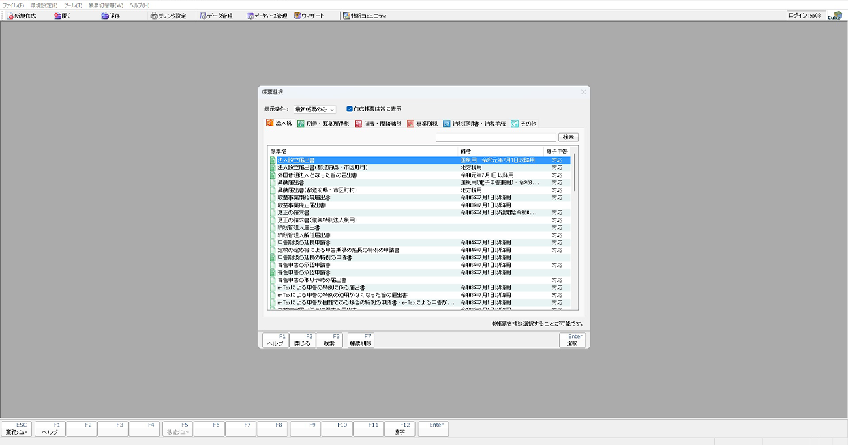
Task: Launch the ウィザード toolbar icon
Action: [x=309, y=16]
